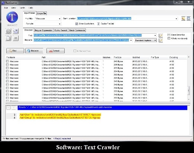Click the large blue T logo
Image resolution: width=194 pixels, height=153 pixels.
12,17
